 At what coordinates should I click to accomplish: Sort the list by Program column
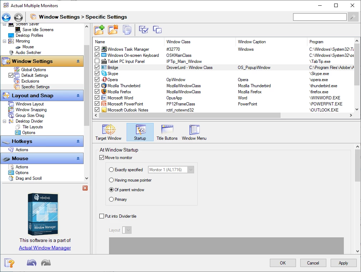[x=330, y=42]
